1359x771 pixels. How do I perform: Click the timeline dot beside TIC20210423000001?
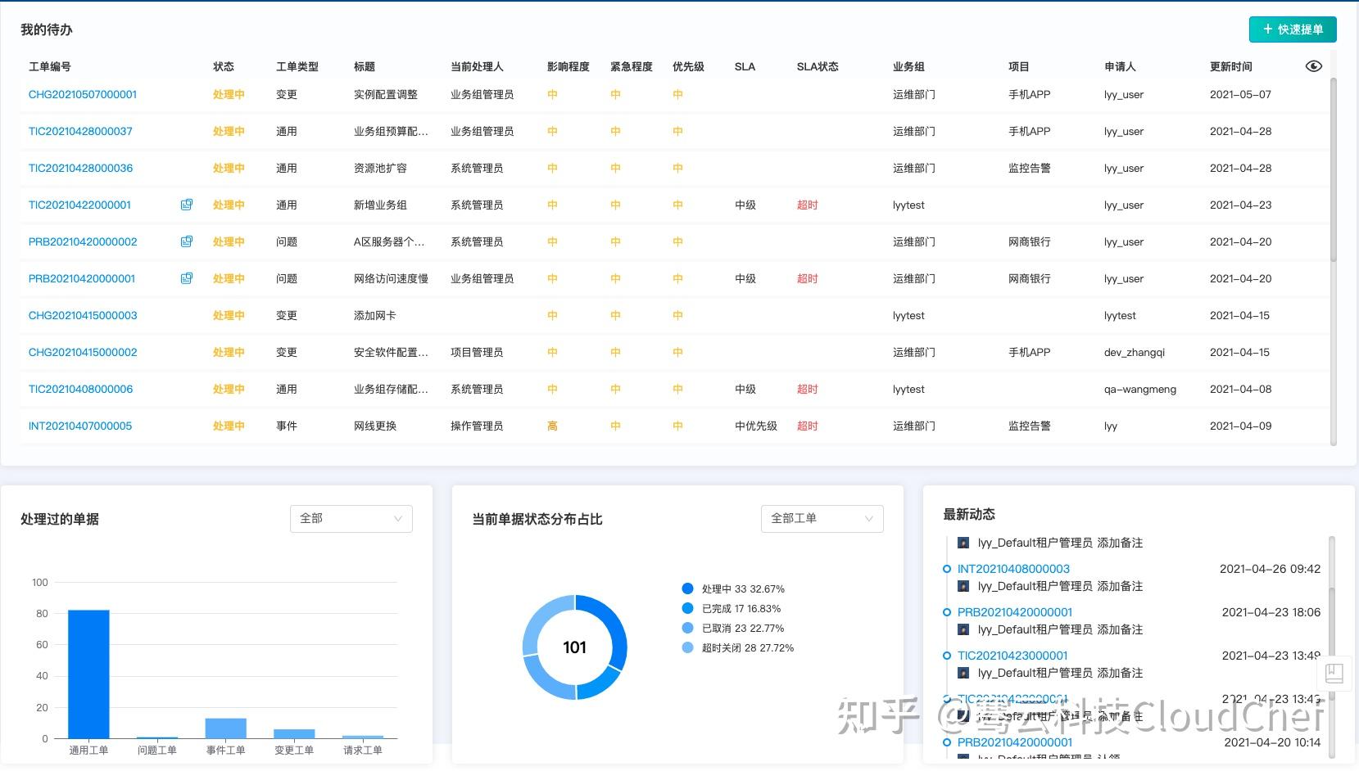(948, 655)
